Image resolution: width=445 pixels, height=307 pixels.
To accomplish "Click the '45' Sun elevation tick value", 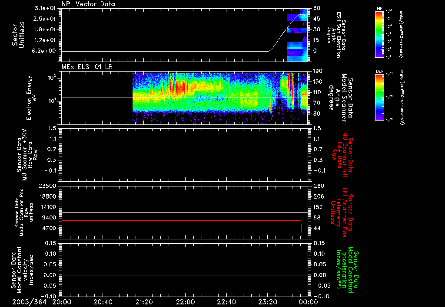I will pos(317,19).
